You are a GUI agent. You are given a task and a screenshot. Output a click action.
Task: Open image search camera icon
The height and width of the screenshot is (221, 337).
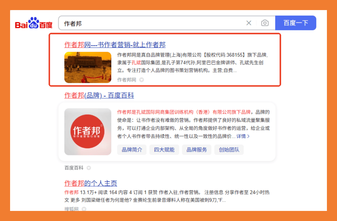pyautogui.click(x=265, y=23)
